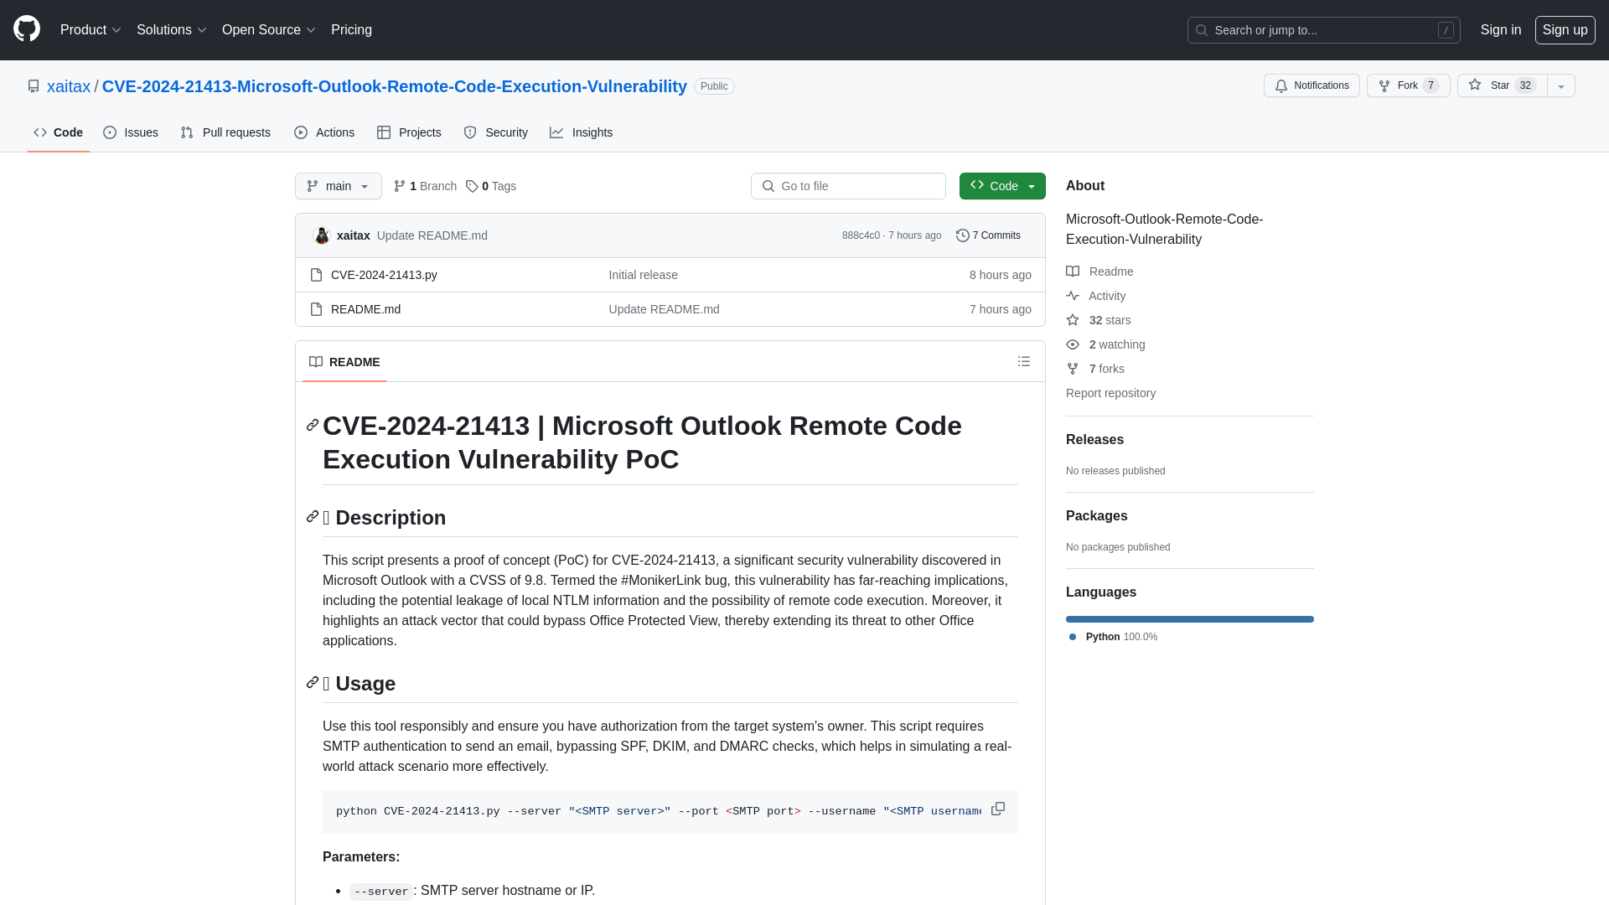Open the Initial release commit message

[x=643, y=275]
